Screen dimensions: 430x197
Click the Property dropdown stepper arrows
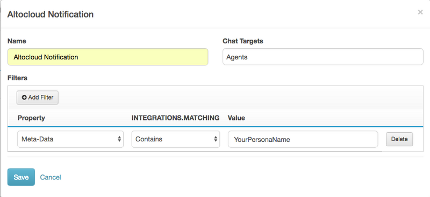point(119,139)
